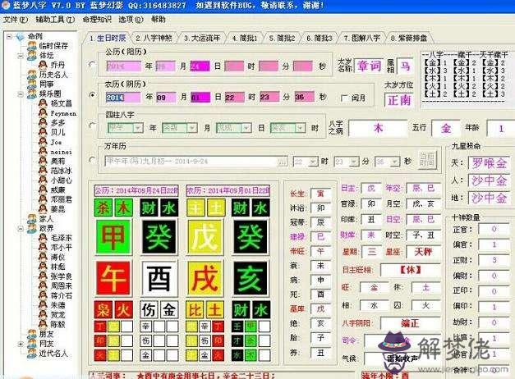Click the person icon beside neinei
Screen dimensions: 515x379
pos(43,152)
